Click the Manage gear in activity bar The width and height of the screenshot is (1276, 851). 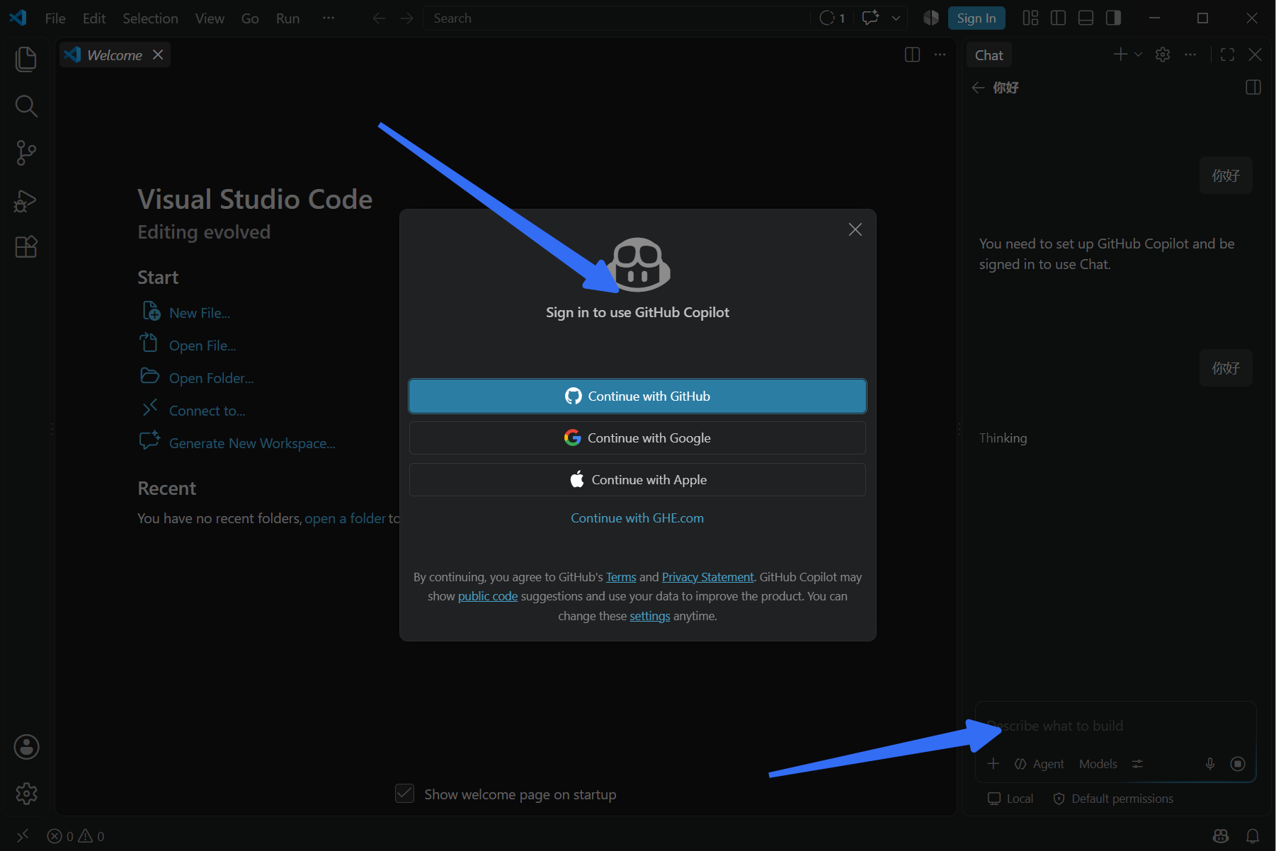click(26, 794)
